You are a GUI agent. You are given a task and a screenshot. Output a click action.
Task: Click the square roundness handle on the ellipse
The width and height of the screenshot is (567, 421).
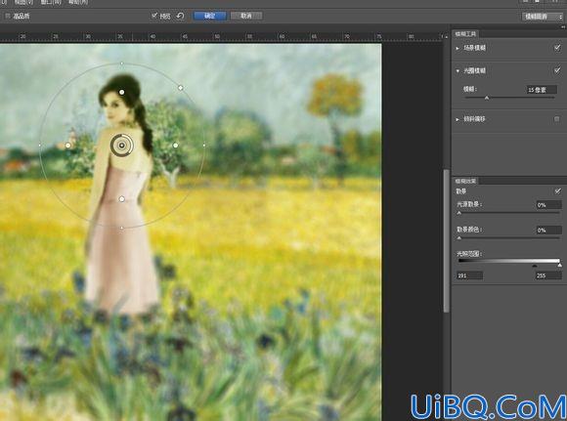(181, 88)
